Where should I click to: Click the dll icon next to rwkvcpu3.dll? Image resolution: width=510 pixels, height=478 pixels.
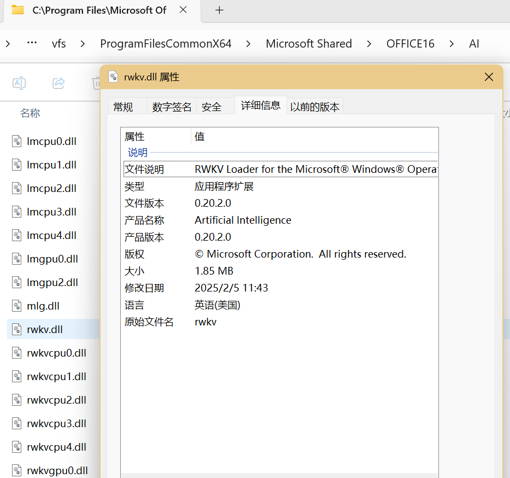click(x=16, y=423)
